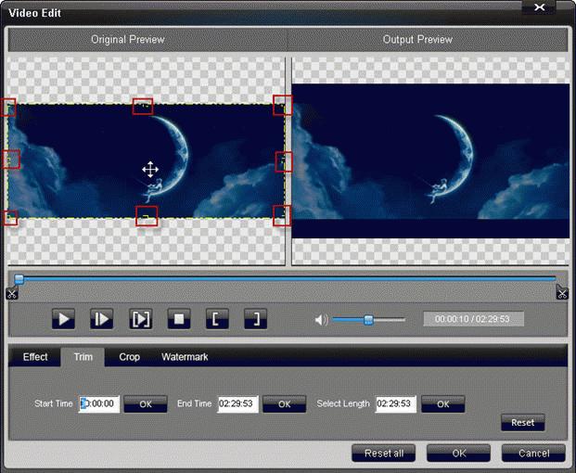
Task: Click the End Time input field
Action: (237, 404)
